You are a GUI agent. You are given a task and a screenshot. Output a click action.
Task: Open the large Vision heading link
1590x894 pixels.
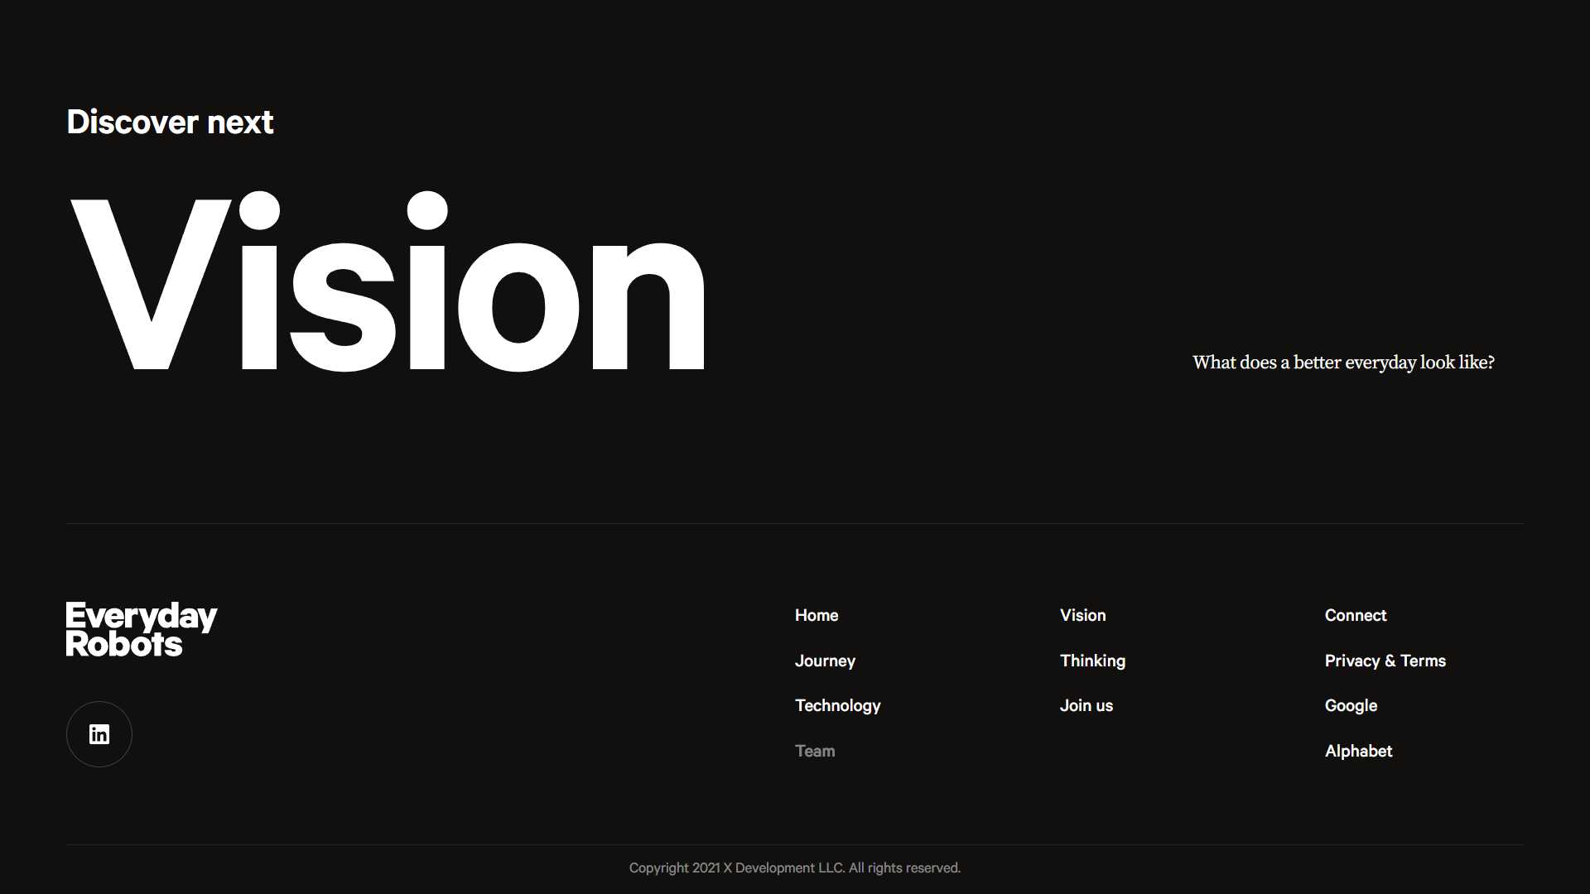[x=388, y=281]
